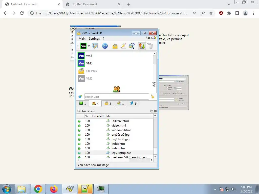
Task: Click the broom clear-search icon
Action: pyautogui.click(x=153, y=96)
